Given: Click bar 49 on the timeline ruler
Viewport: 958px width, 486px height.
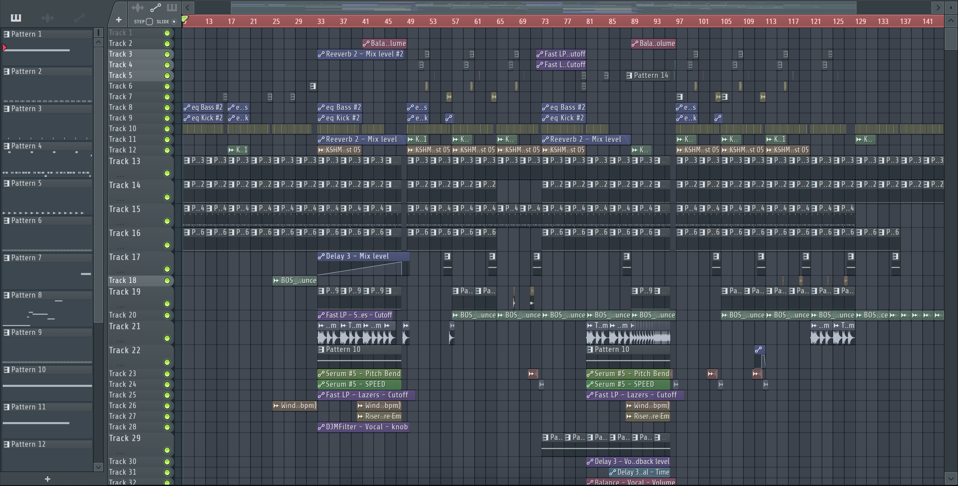Looking at the screenshot, I should click(x=410, y=22).
